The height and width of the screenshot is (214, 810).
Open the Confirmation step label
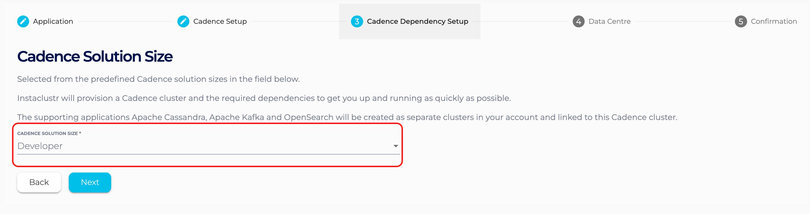pyautogui.click(x=773, y=21)
